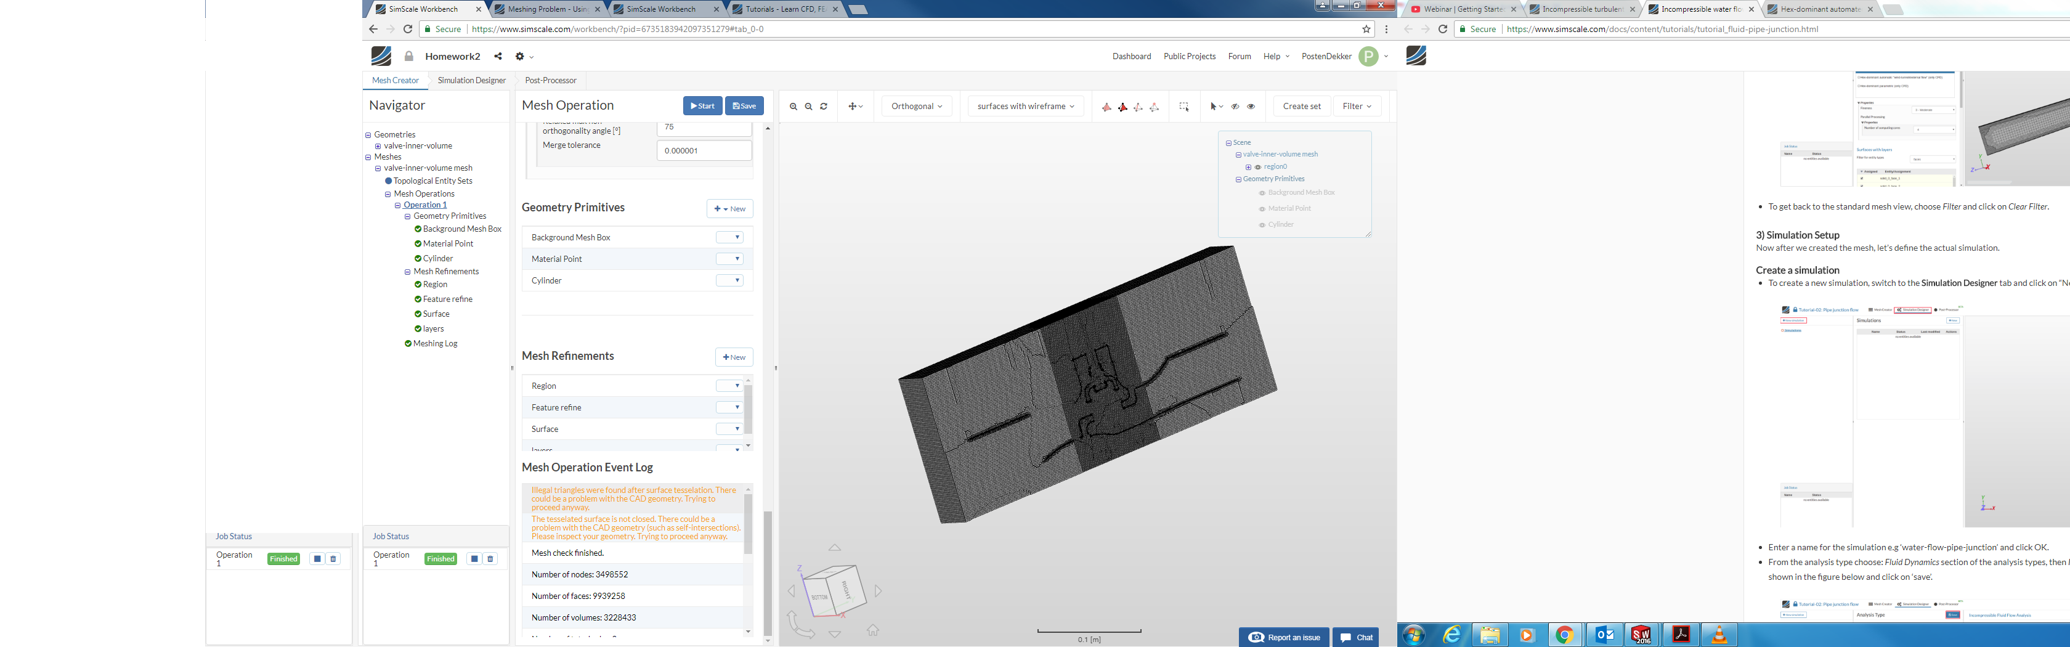Open the Orthogonal projection dropdown
This screenshot has width=2070, height=647.
point(916,106)
